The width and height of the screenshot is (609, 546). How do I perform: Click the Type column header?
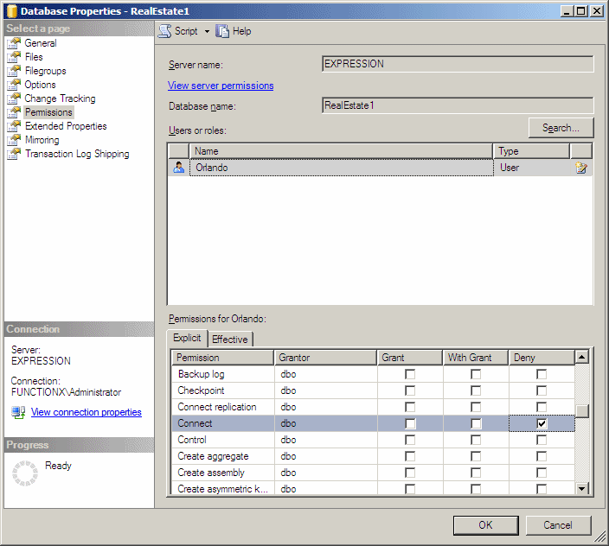point(531,151)
